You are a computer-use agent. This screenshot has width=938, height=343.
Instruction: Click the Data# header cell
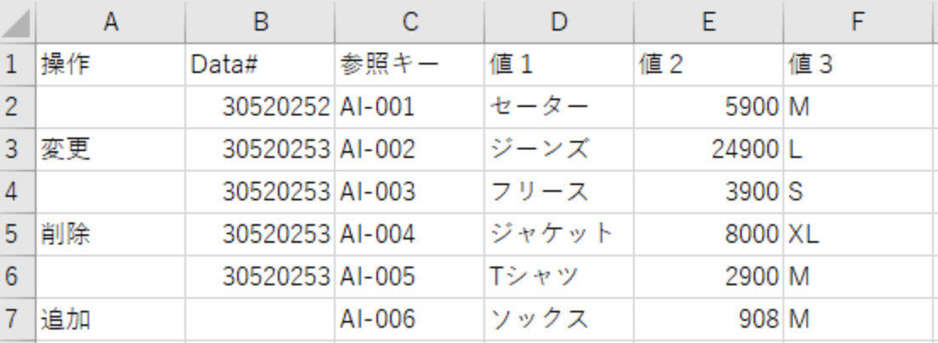pos(260,65)
